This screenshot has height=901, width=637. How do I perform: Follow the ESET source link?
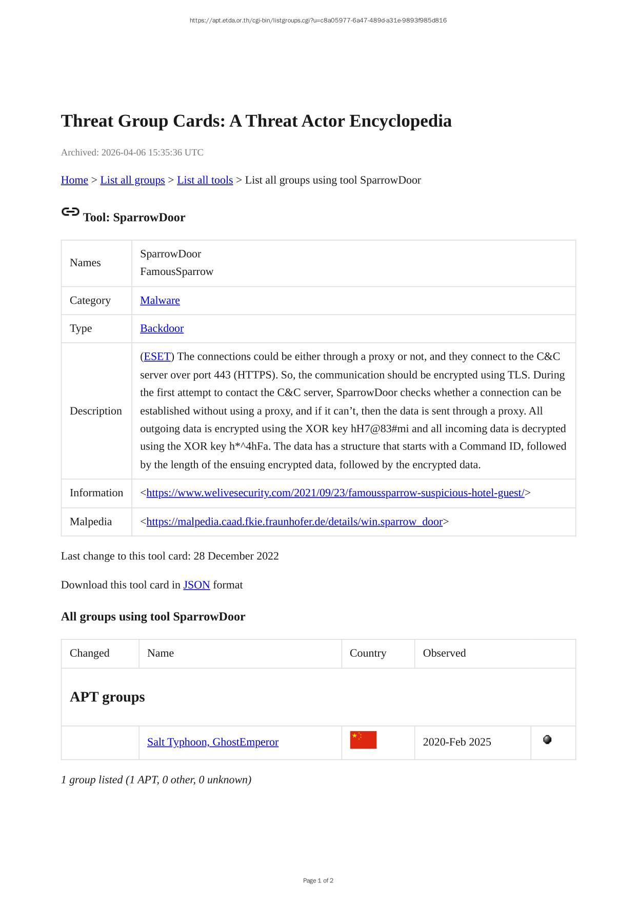[x=157, y=357]
